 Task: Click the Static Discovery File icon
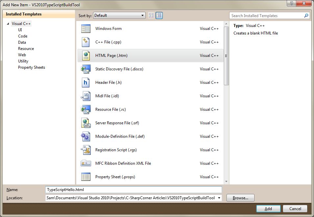pyautogui.click(x=86, y=69)
